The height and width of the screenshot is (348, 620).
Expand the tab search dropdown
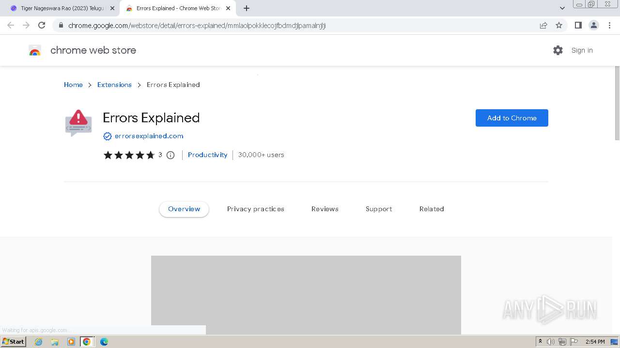562,8
